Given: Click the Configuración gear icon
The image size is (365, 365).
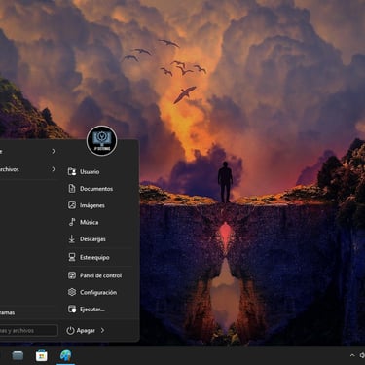Looking at the screenshot, I should (72, 292).
